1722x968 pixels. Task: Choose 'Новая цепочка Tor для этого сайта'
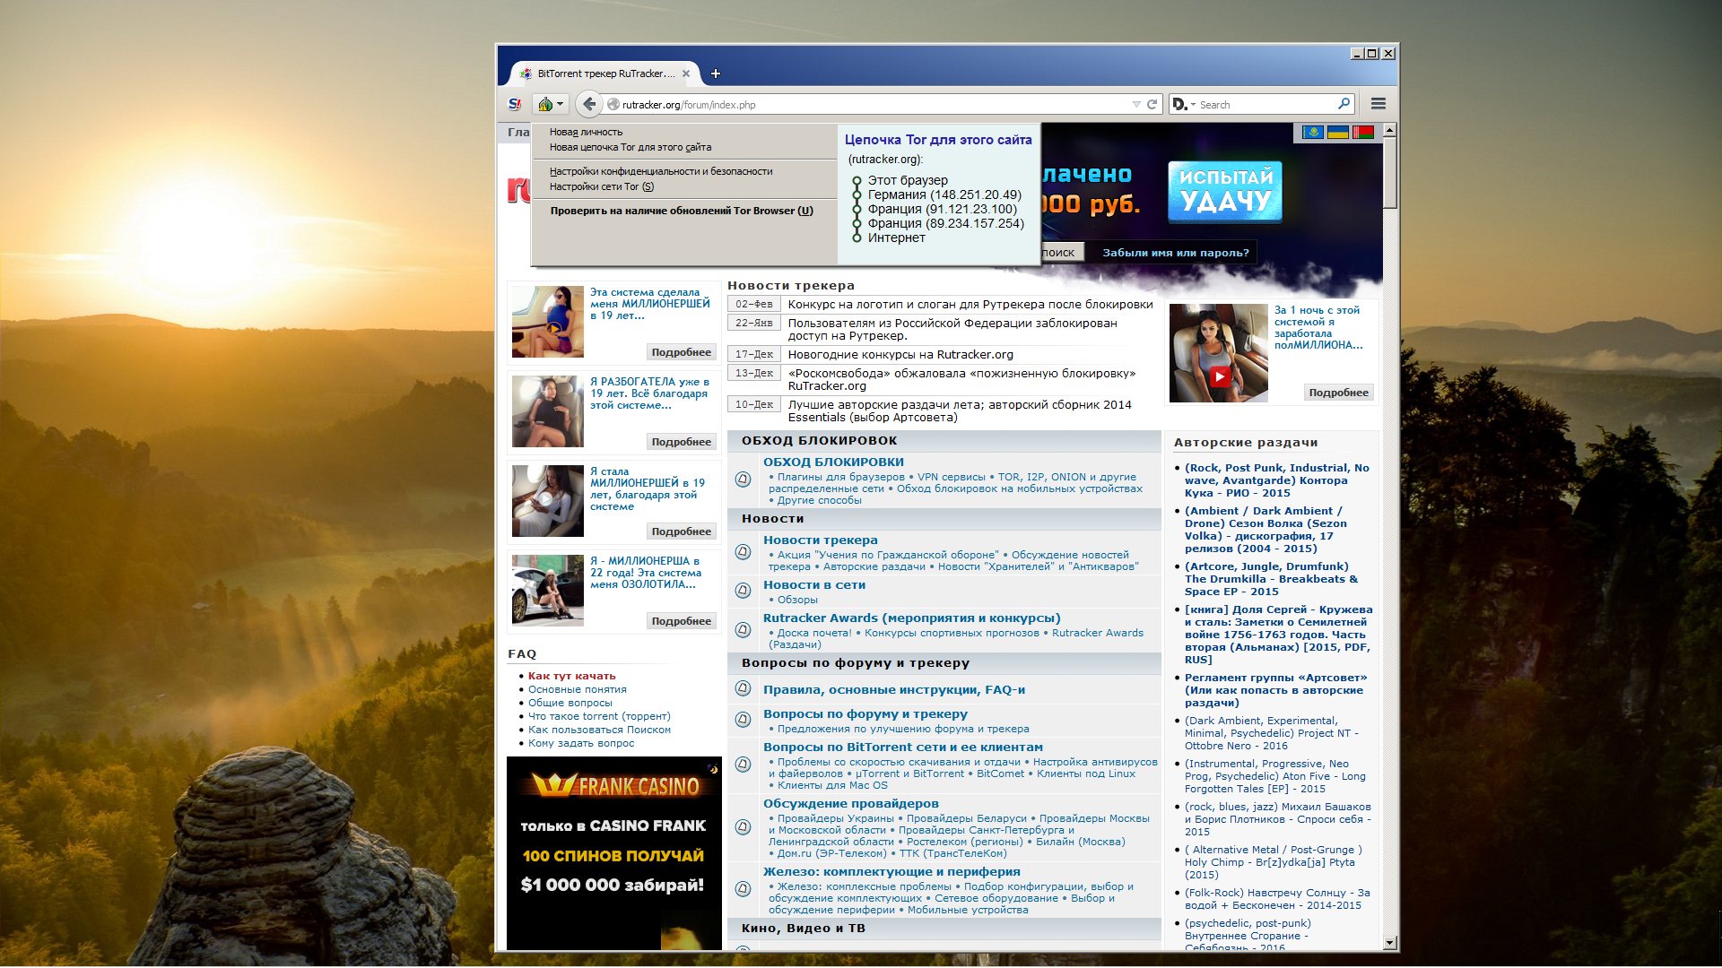point(630,147)
